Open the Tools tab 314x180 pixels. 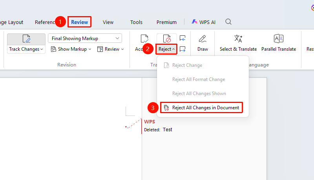coord(136,22)
